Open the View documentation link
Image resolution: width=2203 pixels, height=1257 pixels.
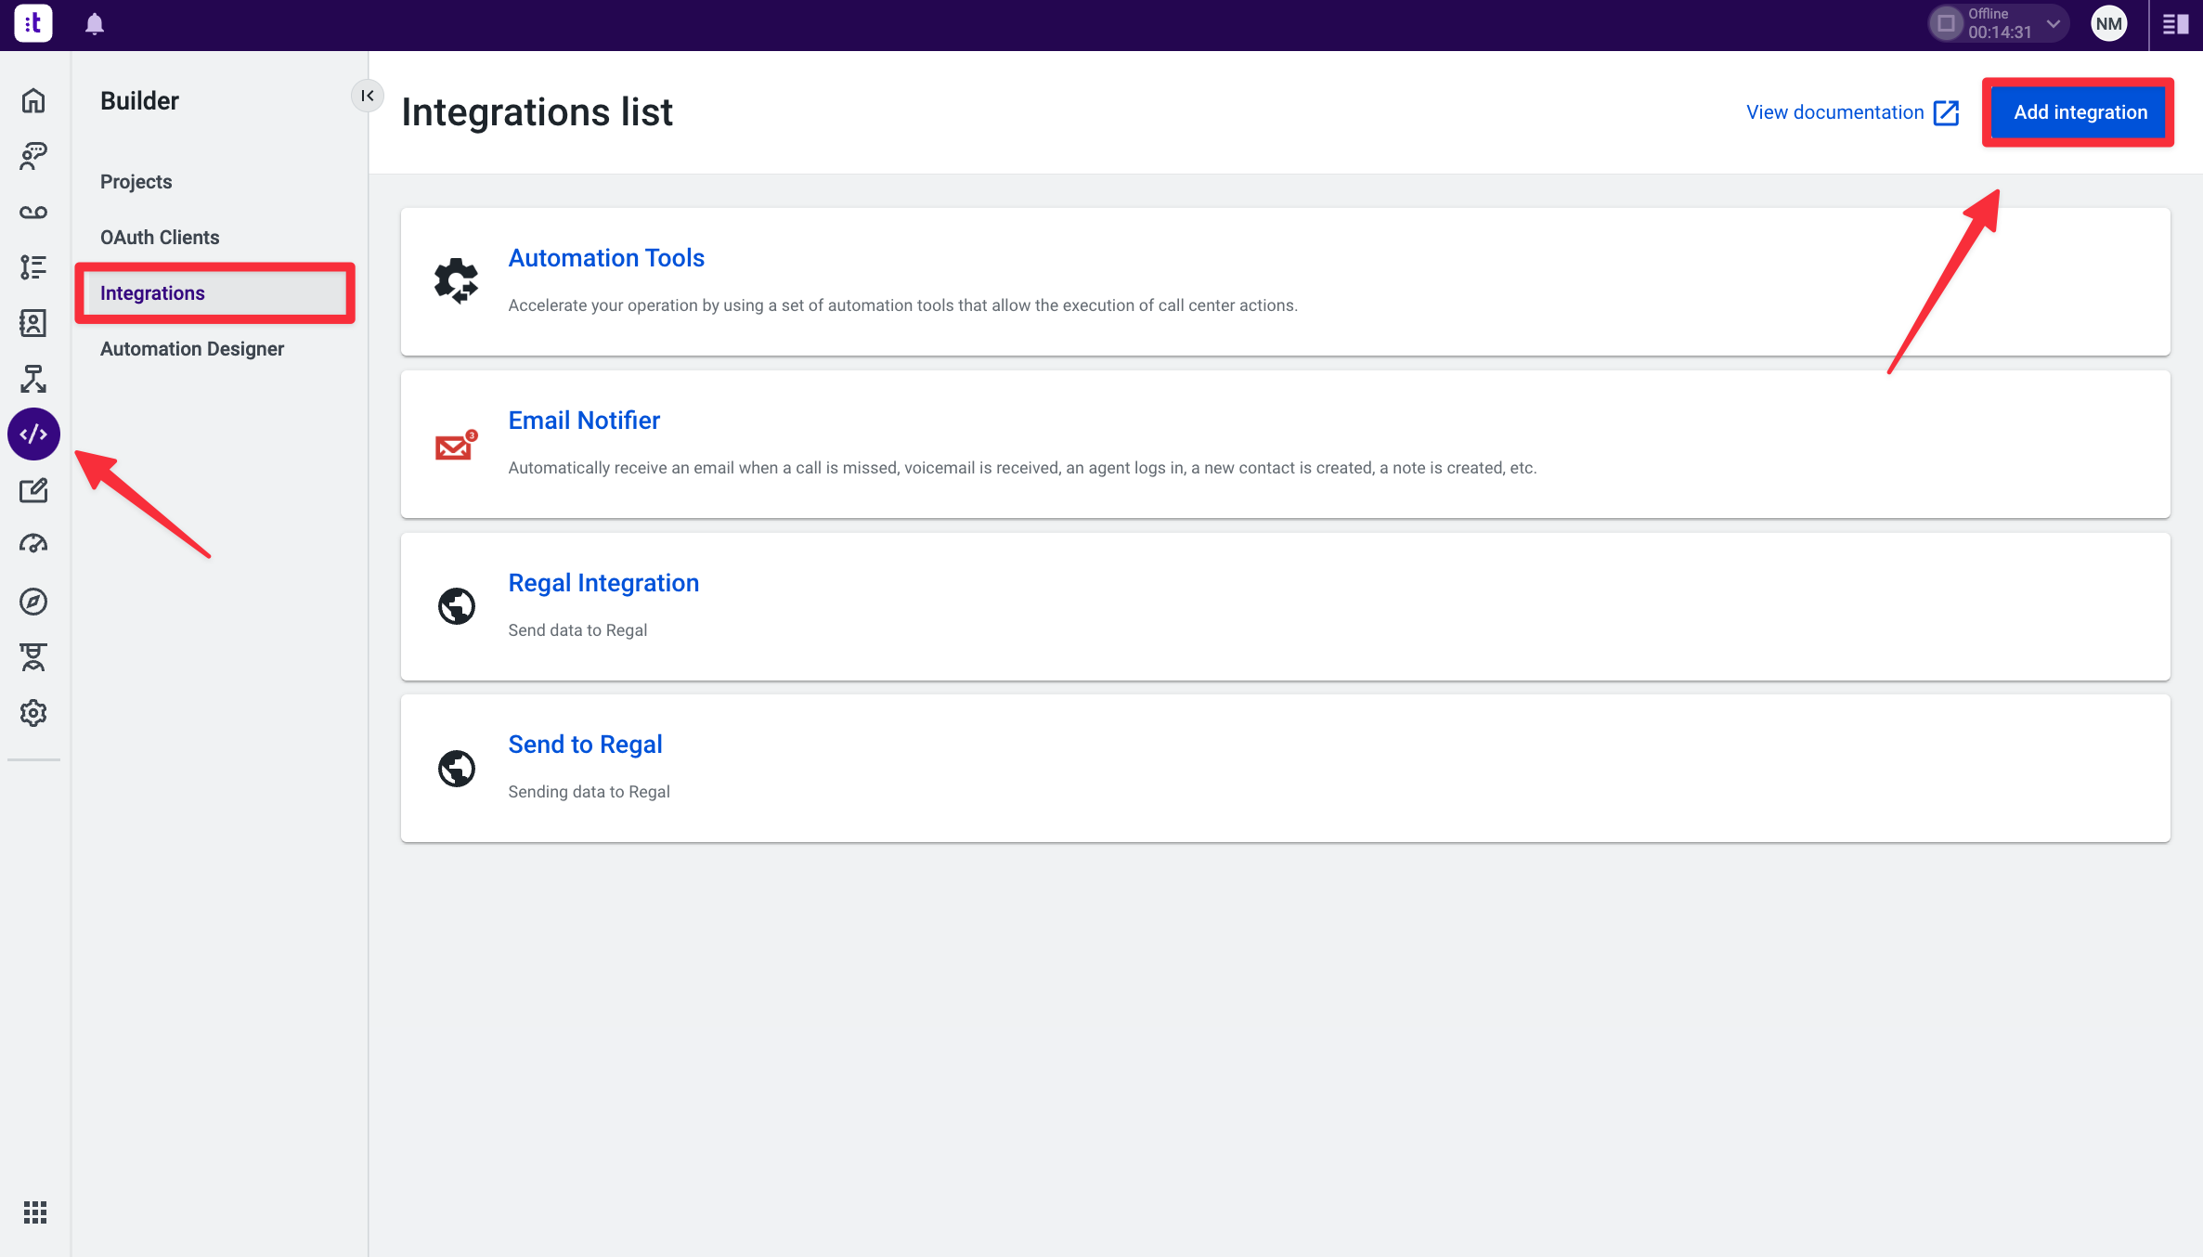point(1834,112)
